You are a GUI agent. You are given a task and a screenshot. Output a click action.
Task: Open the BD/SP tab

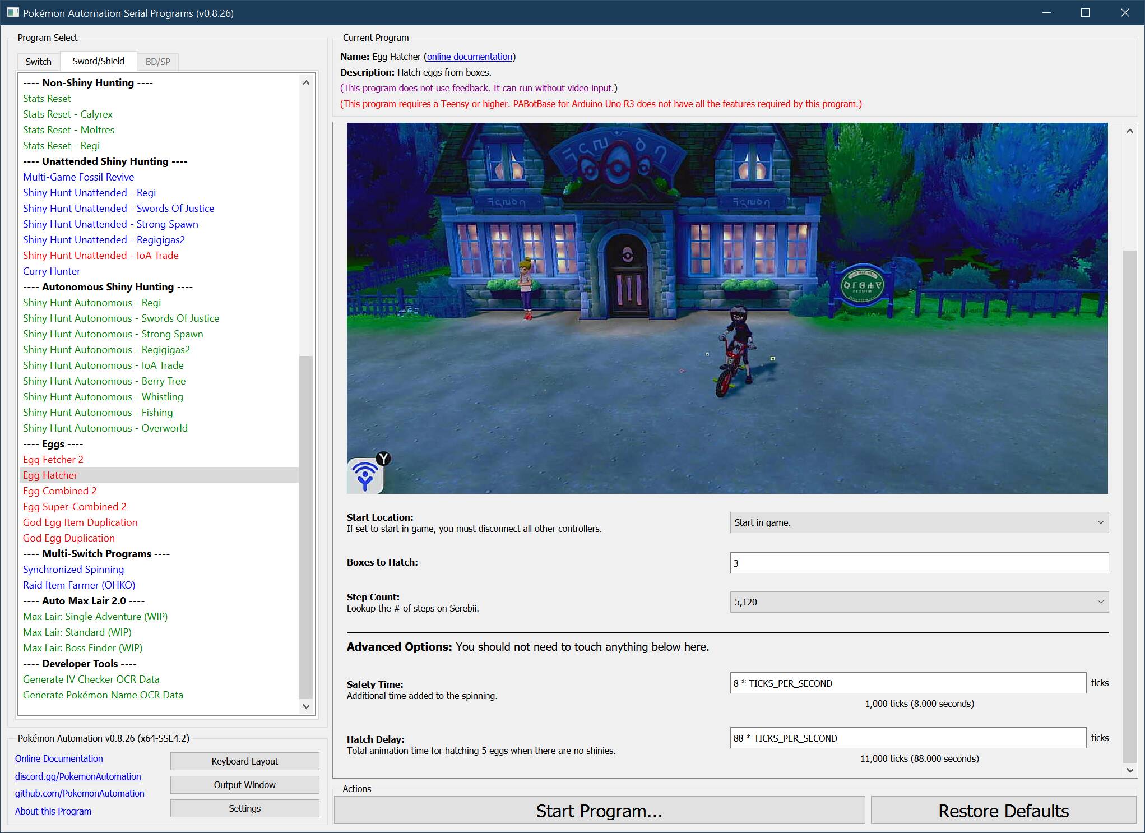tap(157, 62)
